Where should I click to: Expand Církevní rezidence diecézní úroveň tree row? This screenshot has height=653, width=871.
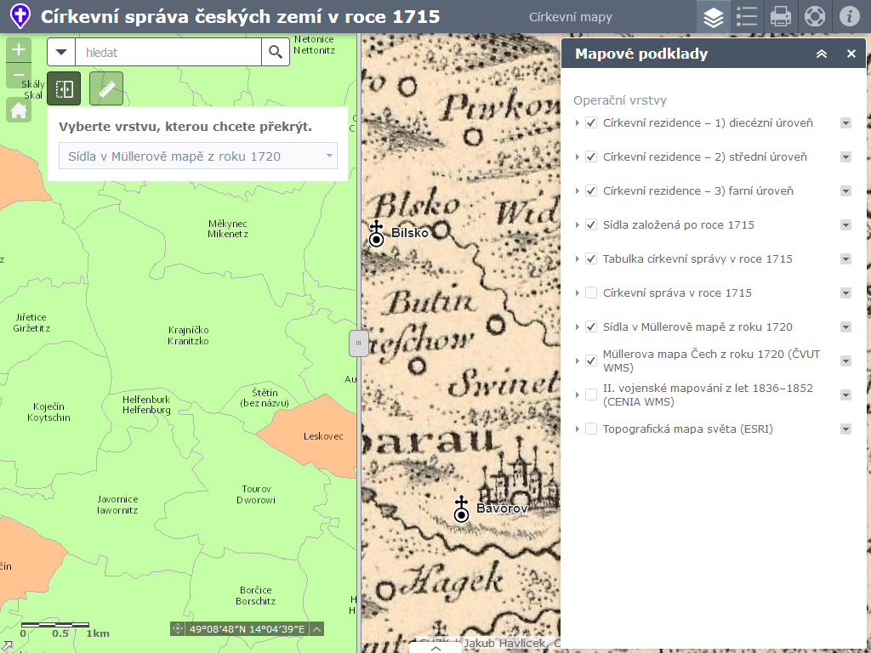578,122
